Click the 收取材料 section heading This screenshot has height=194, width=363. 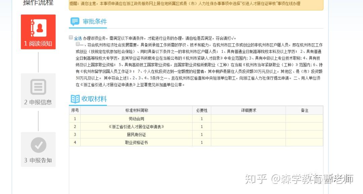coord(94,99)
